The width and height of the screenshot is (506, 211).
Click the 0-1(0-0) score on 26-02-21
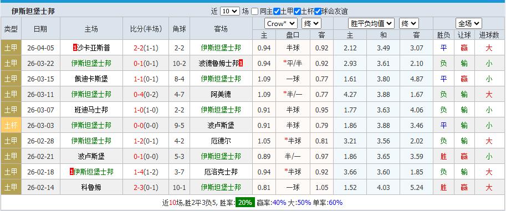(146, 157)
